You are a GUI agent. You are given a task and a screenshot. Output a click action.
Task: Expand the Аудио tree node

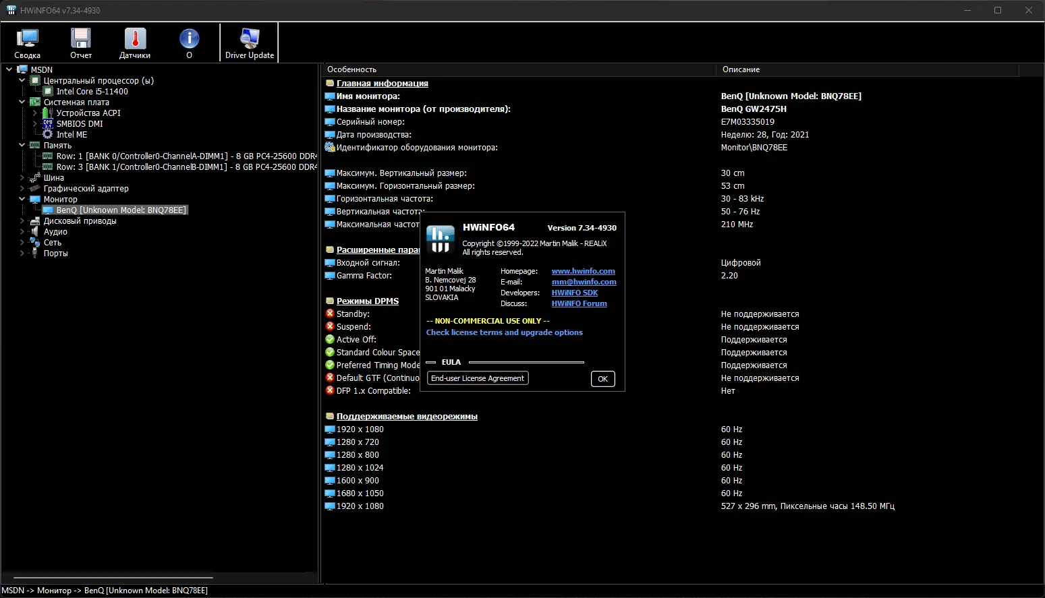[x=22, y=232]
